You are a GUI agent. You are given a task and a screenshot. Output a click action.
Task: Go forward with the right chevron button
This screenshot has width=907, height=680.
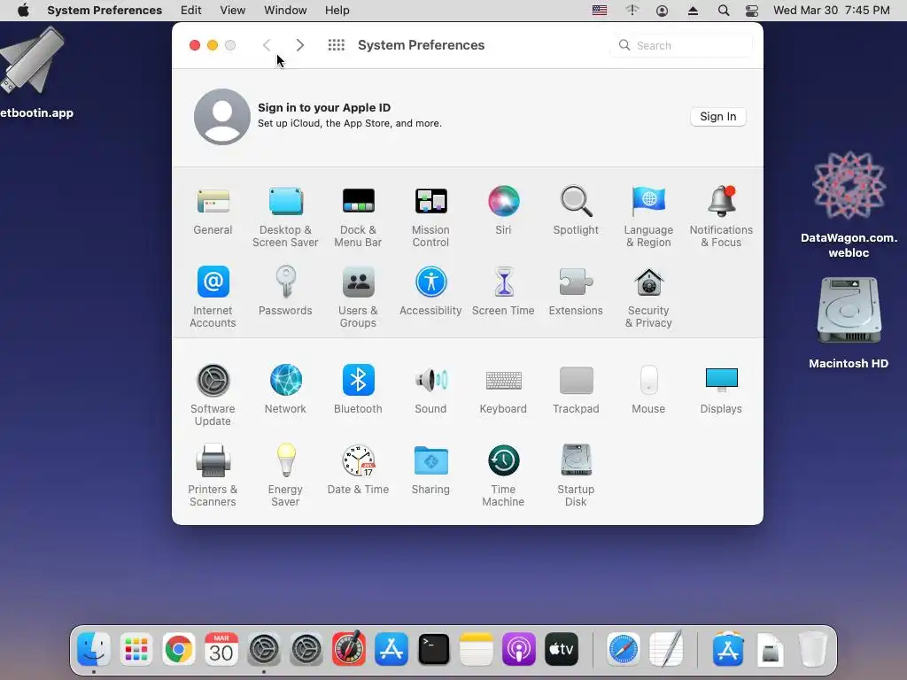point(299,45)
